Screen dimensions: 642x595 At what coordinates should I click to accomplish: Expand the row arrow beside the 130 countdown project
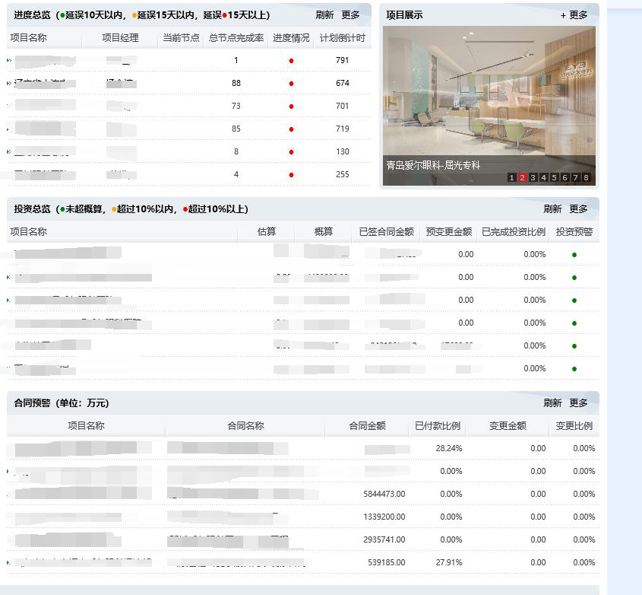click(x=9, y=151)
